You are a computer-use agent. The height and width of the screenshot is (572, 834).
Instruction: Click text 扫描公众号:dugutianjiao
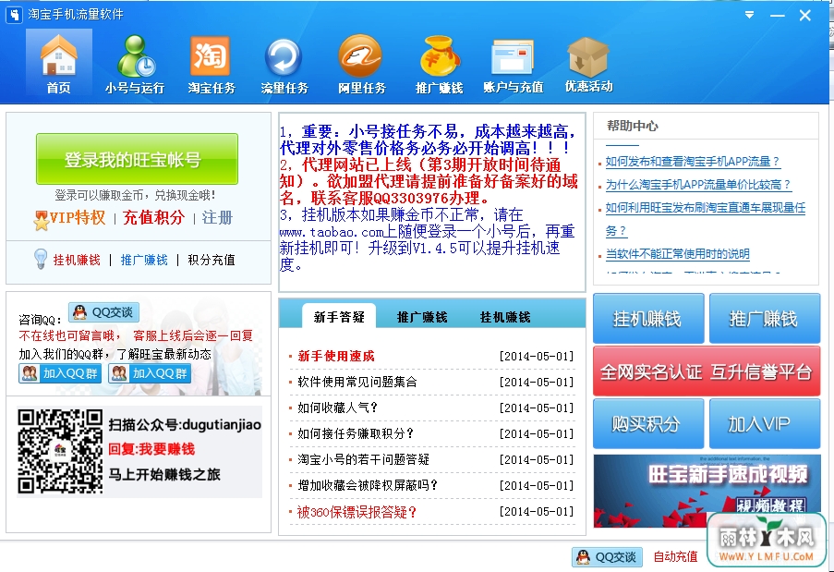(185, 424)
